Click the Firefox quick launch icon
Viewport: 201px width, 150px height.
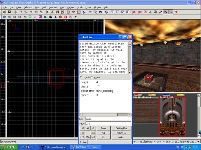point(27,147)
